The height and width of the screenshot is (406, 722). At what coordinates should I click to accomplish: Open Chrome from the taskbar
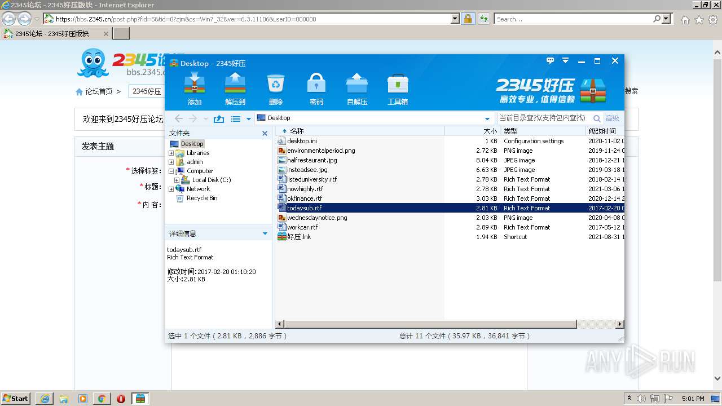[x=102, y=399]
